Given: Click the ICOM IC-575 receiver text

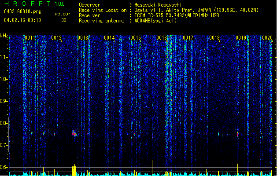Looking at the screenshot, I should [x=177, y=15].
